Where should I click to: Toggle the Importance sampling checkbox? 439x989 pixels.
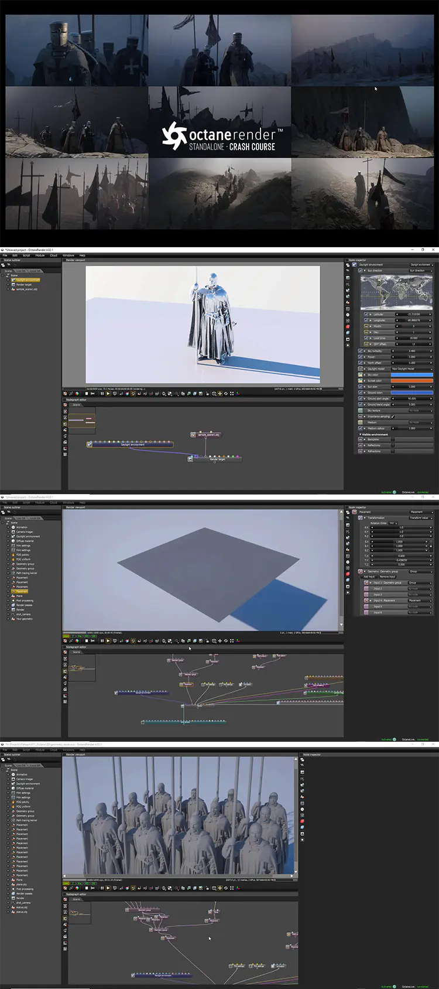[x=393, y=417]
